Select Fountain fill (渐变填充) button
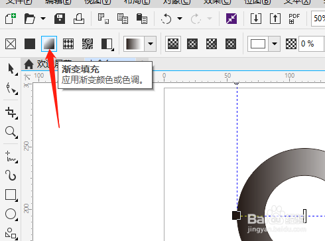Screen dimensions: 325x241 [49, 44]
